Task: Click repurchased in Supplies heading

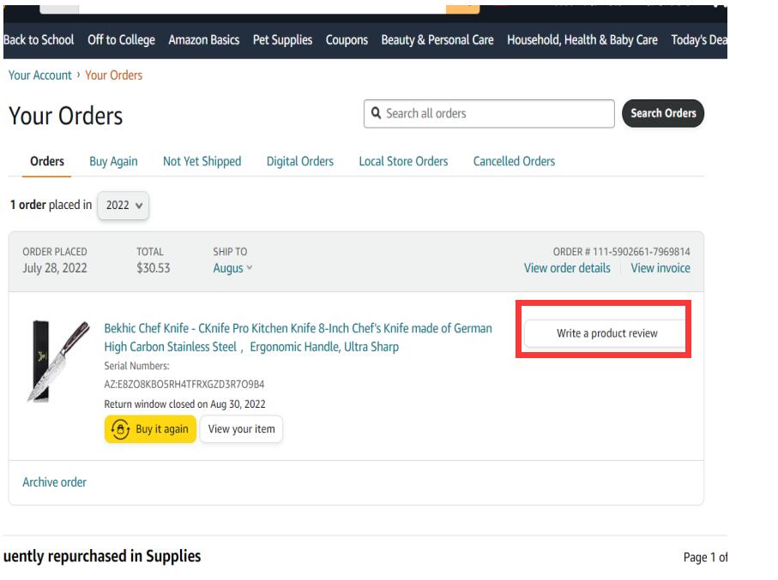Action: [x=102, y=556]
